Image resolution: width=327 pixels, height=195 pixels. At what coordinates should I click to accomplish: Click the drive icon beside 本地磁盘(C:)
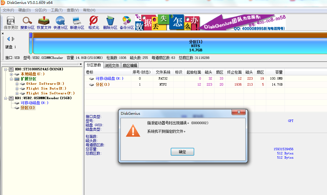17,74
